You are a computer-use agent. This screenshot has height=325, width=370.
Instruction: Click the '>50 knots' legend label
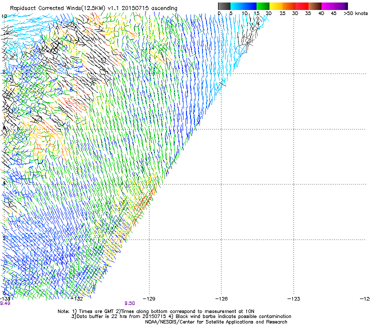pyautogui.click(x=355, y=13)
